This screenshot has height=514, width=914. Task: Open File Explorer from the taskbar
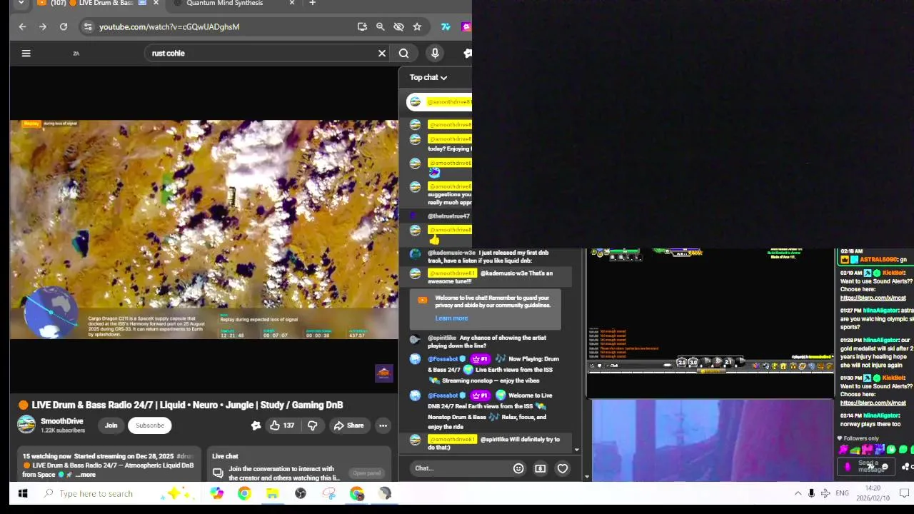[x=272, y=493]
